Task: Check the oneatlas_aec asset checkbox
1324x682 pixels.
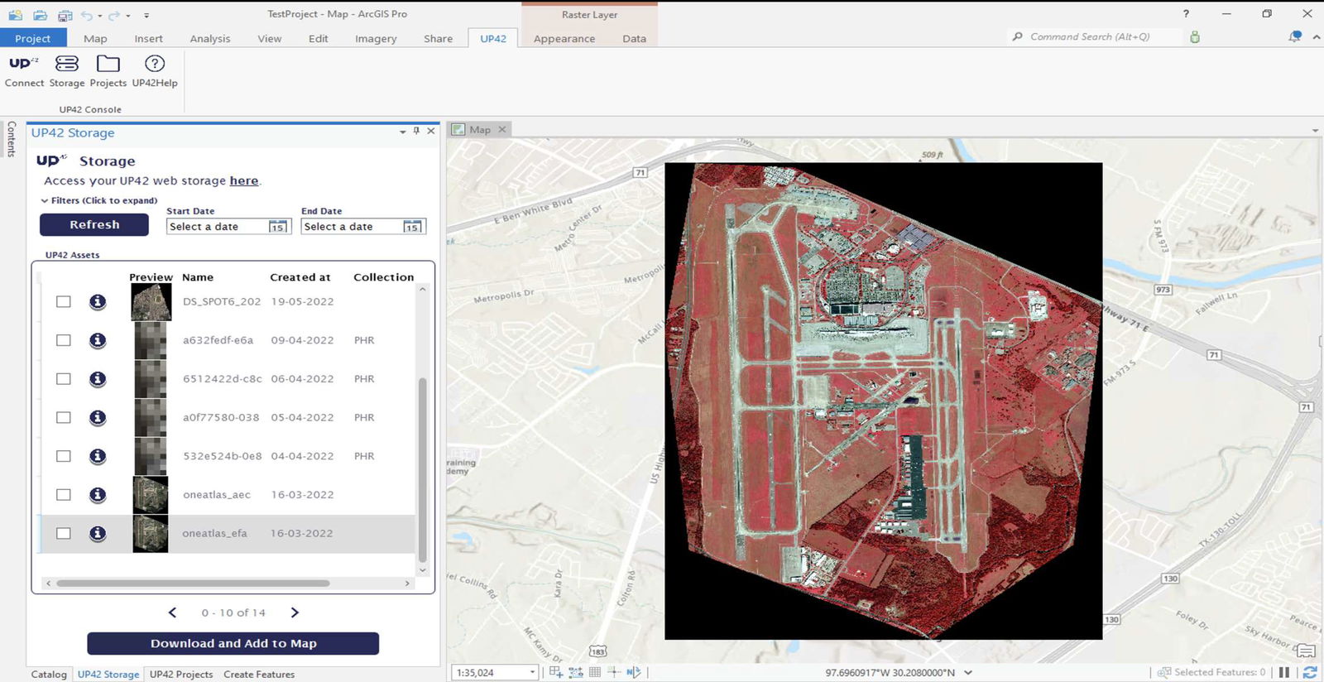Action: (x=64, y=495)
